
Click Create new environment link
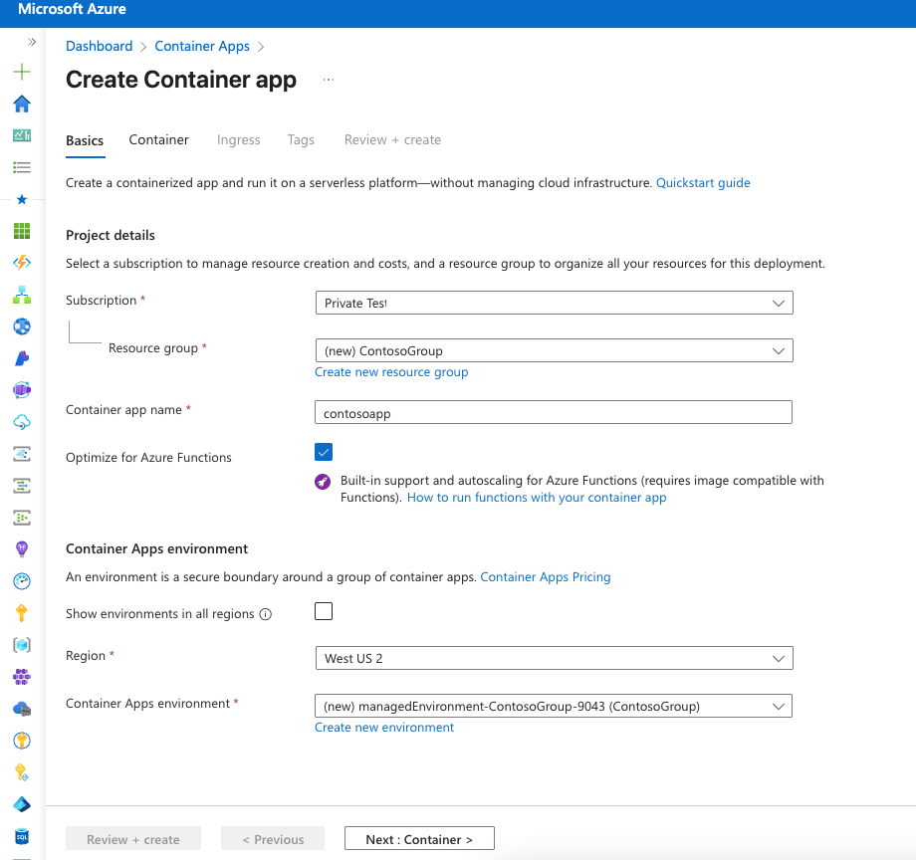coord(383,728)
